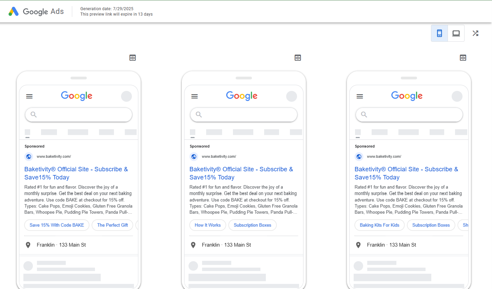The width and height of the screenshot is (492, 289).
Task: Click 'Save 15% With Code BAKE' sitelink
Action: 57,225
